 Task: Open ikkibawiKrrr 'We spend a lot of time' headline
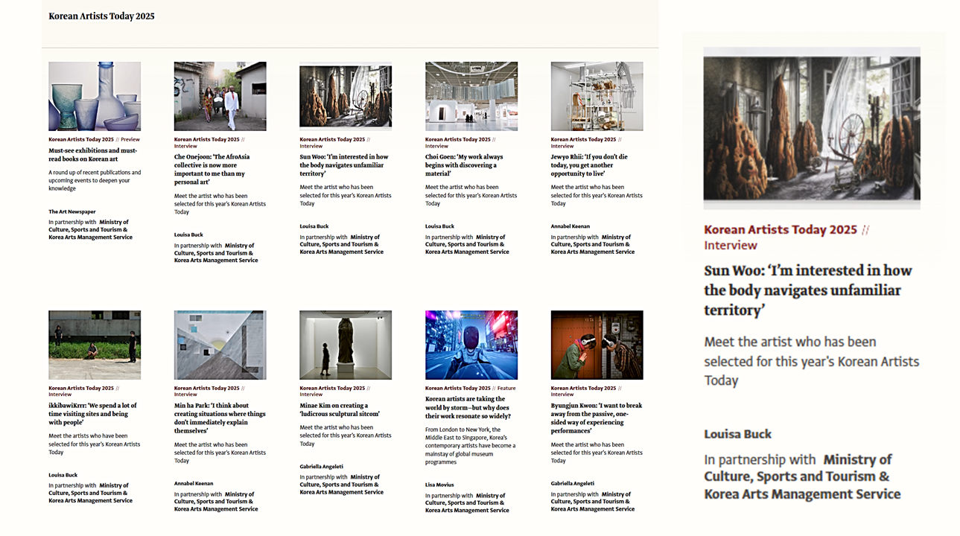[93, 414]
